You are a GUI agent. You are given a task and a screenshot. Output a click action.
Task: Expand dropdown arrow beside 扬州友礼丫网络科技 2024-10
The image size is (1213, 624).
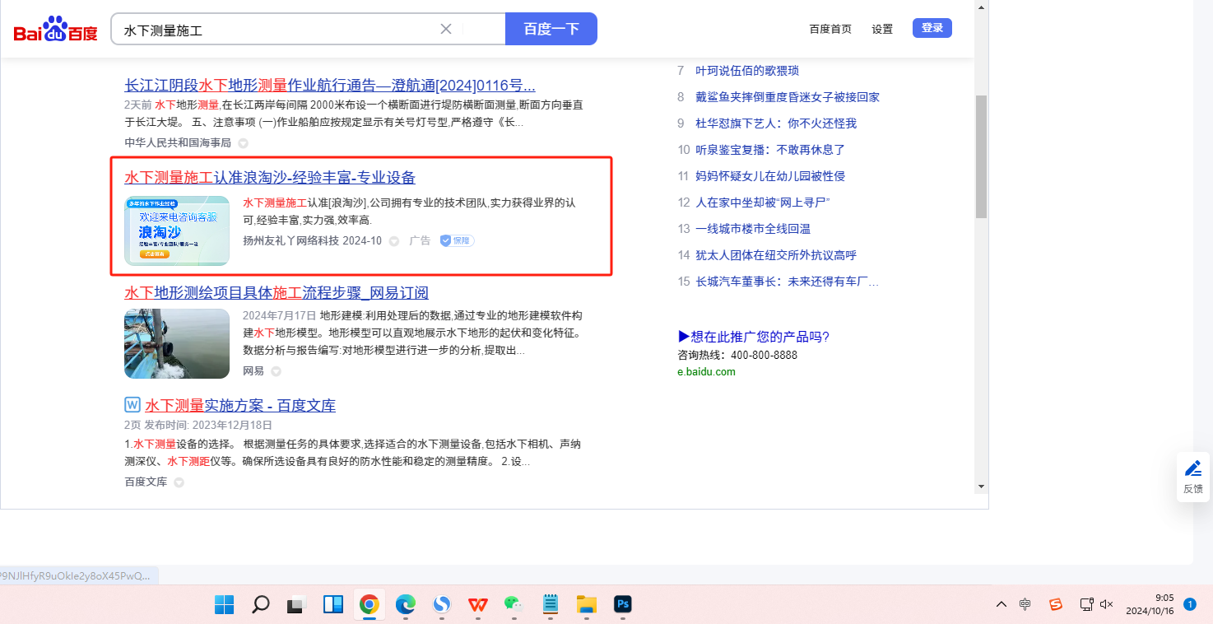click(393, 241)
